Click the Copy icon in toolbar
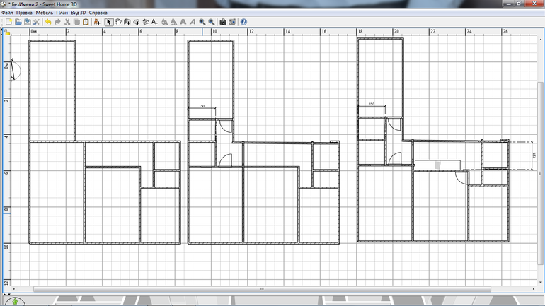The image size is (545, 306). [x=76, y=22]
